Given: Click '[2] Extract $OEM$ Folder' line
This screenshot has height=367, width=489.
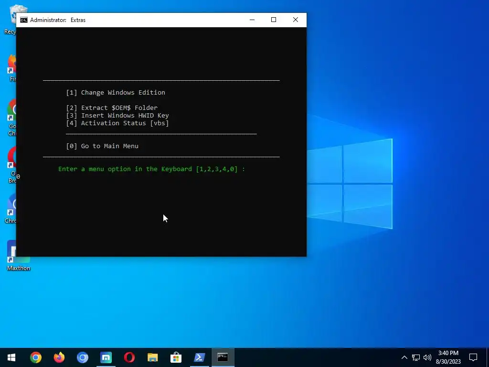Looking at the screenshot, I should pos(112,108).
